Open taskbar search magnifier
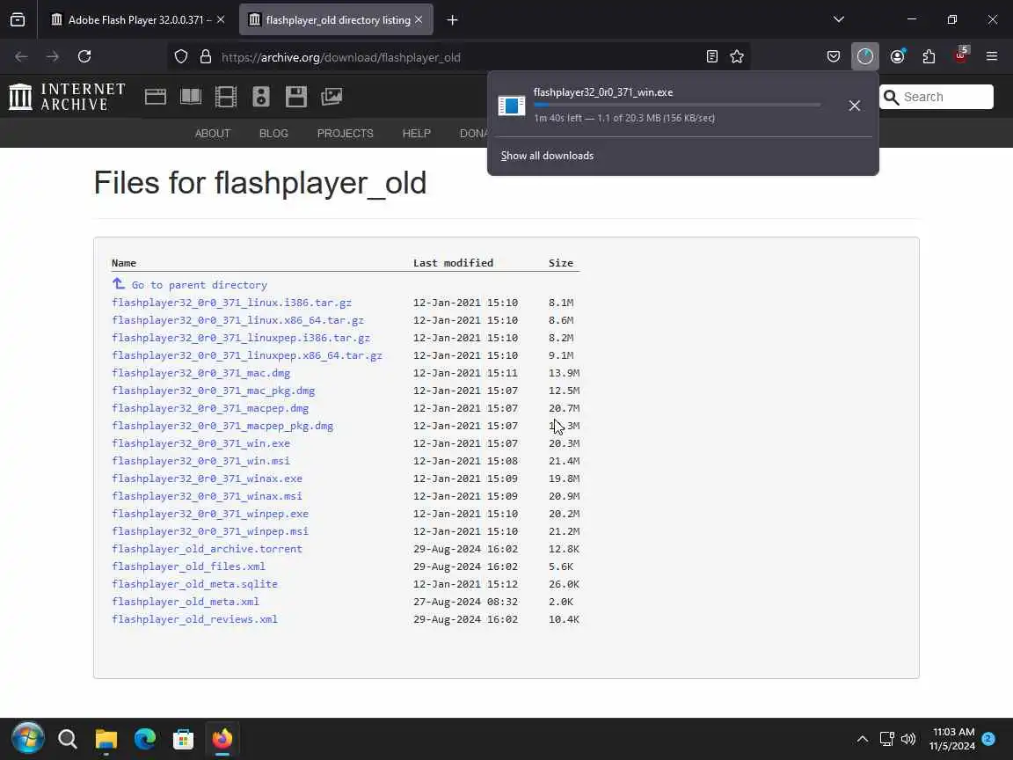The height and width of the screenshot is (760, 1013). (67, 739)
